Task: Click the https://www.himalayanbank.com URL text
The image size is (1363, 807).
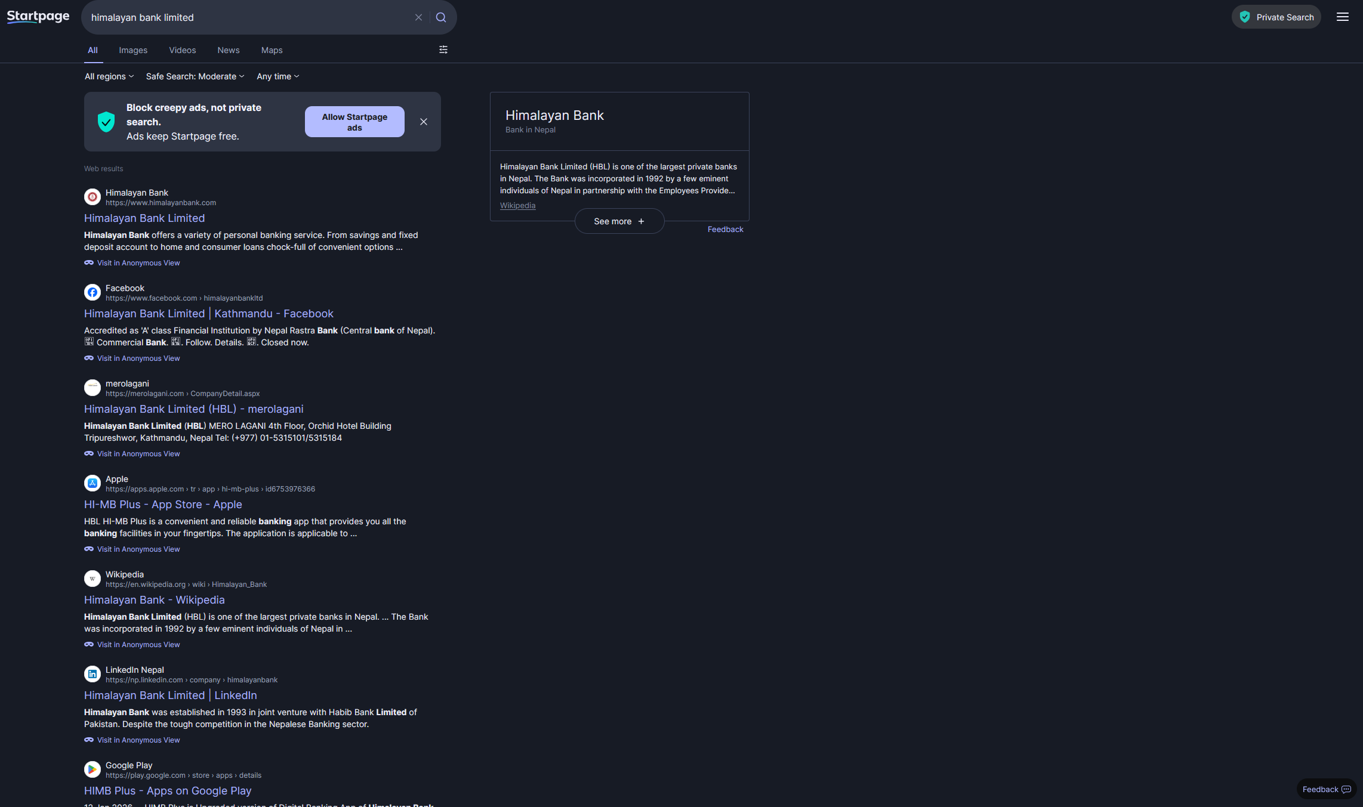Action: [x=161, y=203]
